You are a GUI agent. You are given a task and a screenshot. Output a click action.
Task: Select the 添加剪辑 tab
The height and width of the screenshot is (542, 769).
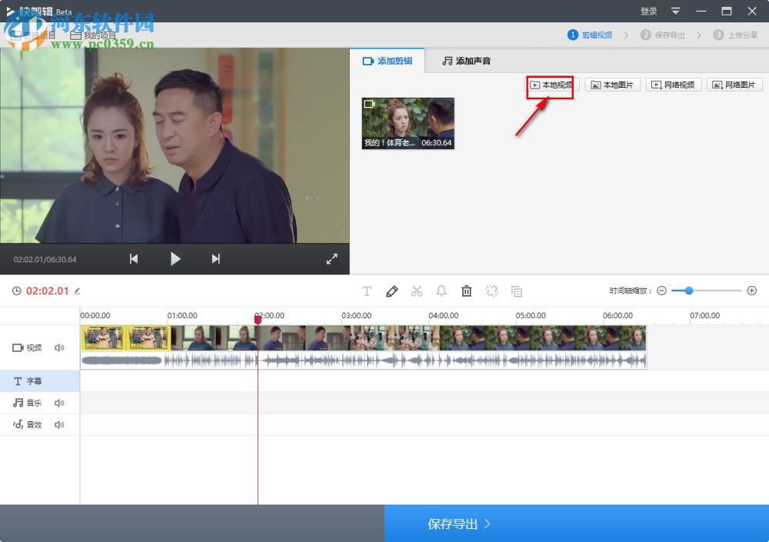[388, 61]
